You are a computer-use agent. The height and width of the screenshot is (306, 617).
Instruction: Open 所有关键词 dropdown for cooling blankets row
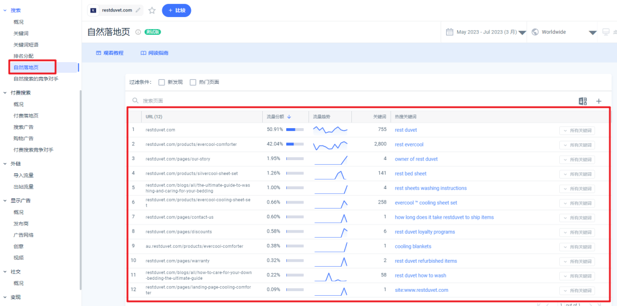(577, 247)
